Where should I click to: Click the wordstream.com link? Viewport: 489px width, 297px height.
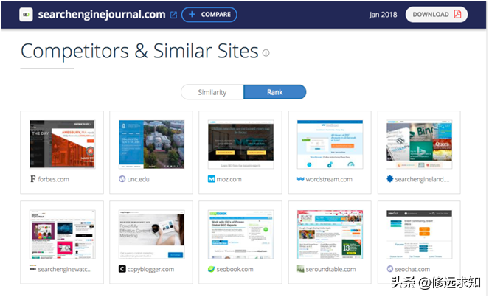click(329, 179)
